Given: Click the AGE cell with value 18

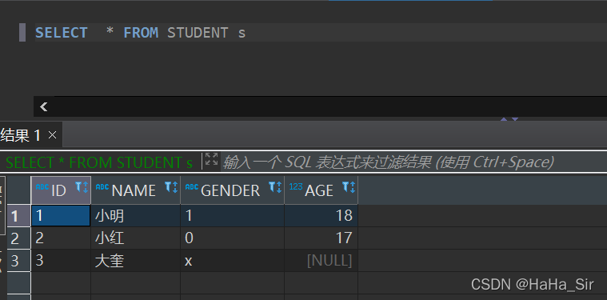Looking at the screenshot, I should pos(321,216).
